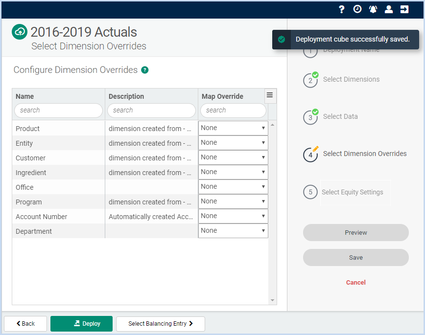Open Map Override dropdown for Product
Screen dimensions: 425x335
coord(233,128)
